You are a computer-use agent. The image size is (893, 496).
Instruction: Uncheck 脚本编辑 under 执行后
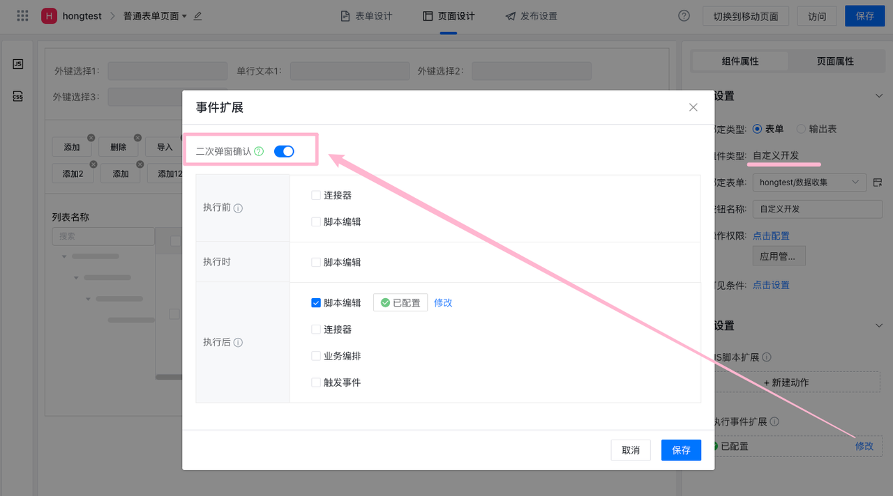pyautogui.click(x=316, y=303)
